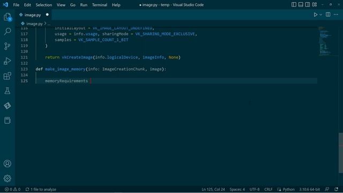Click 'vkCreateImage' call on line 121
The height and width of the screenshot is (193, 343).
pyautogui.click(x=77, y=57)
